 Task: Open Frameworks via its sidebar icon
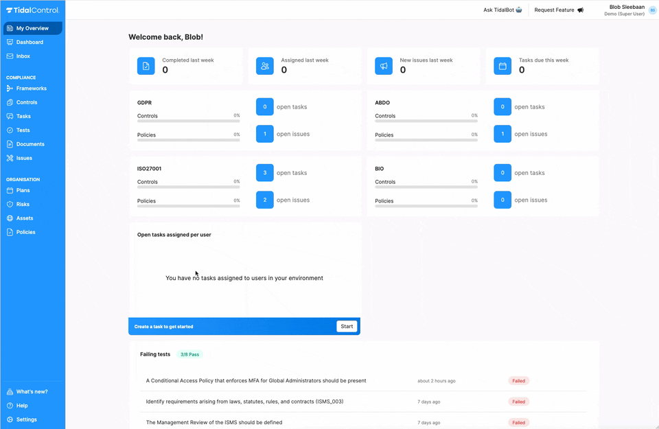click(10, 88)
